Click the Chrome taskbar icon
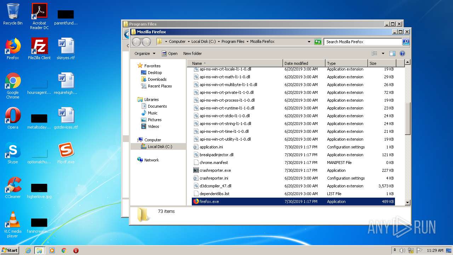Screen dimensions: 453x255 (x=64, y=250)
